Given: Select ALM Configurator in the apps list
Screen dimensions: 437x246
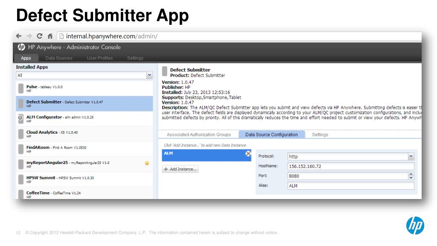Looking at the screenshot, I should click(x=84, y=119).
